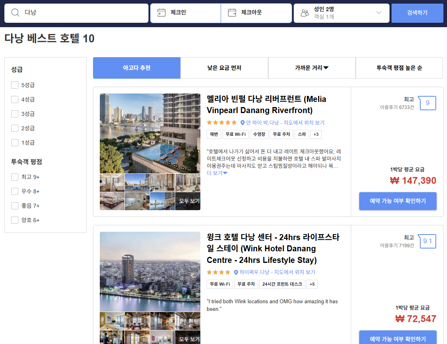Screen dimensions: 447x344
Task: Click the guests people icon
Action: click(305, 13)
